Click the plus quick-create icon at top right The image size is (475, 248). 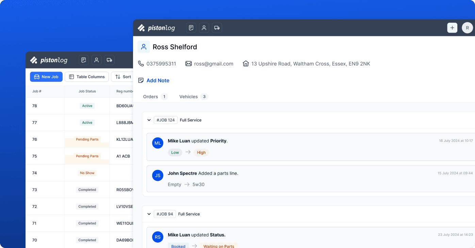pos(452,27)
